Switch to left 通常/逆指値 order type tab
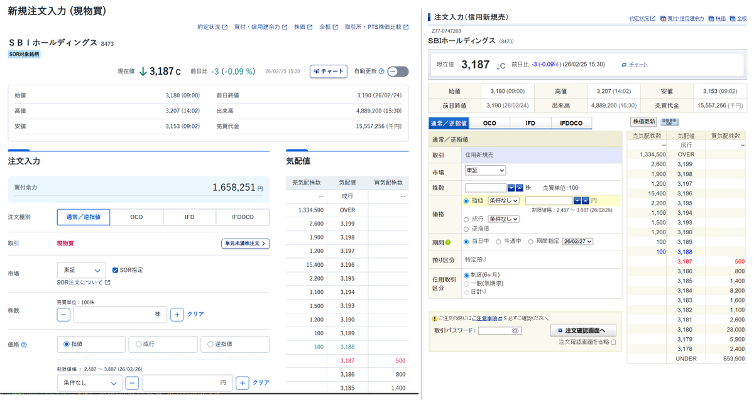The width and height of the screenshot is (754, 400). pyautogui.click(x=84, y=217)
